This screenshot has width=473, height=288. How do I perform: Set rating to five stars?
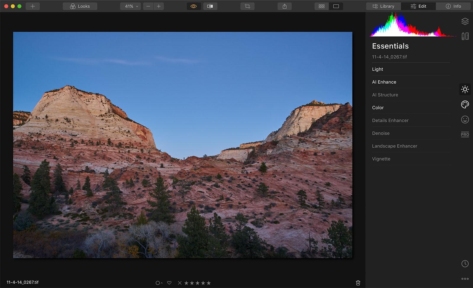(209, 283)
